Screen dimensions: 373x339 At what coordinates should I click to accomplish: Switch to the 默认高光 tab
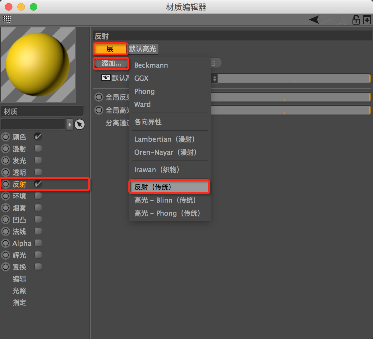(x=143, y=49)
